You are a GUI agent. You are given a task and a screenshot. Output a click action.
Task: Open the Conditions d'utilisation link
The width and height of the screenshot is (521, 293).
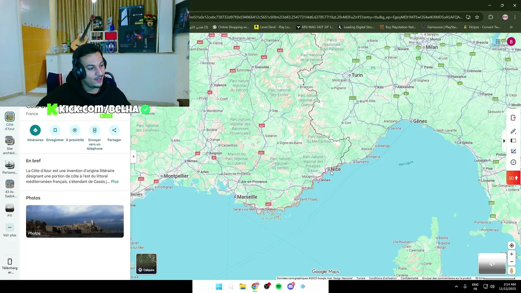tap(383, 278)
